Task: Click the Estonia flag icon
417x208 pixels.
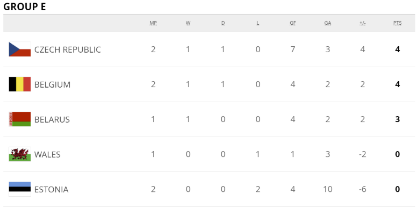Action: (20, 189)
